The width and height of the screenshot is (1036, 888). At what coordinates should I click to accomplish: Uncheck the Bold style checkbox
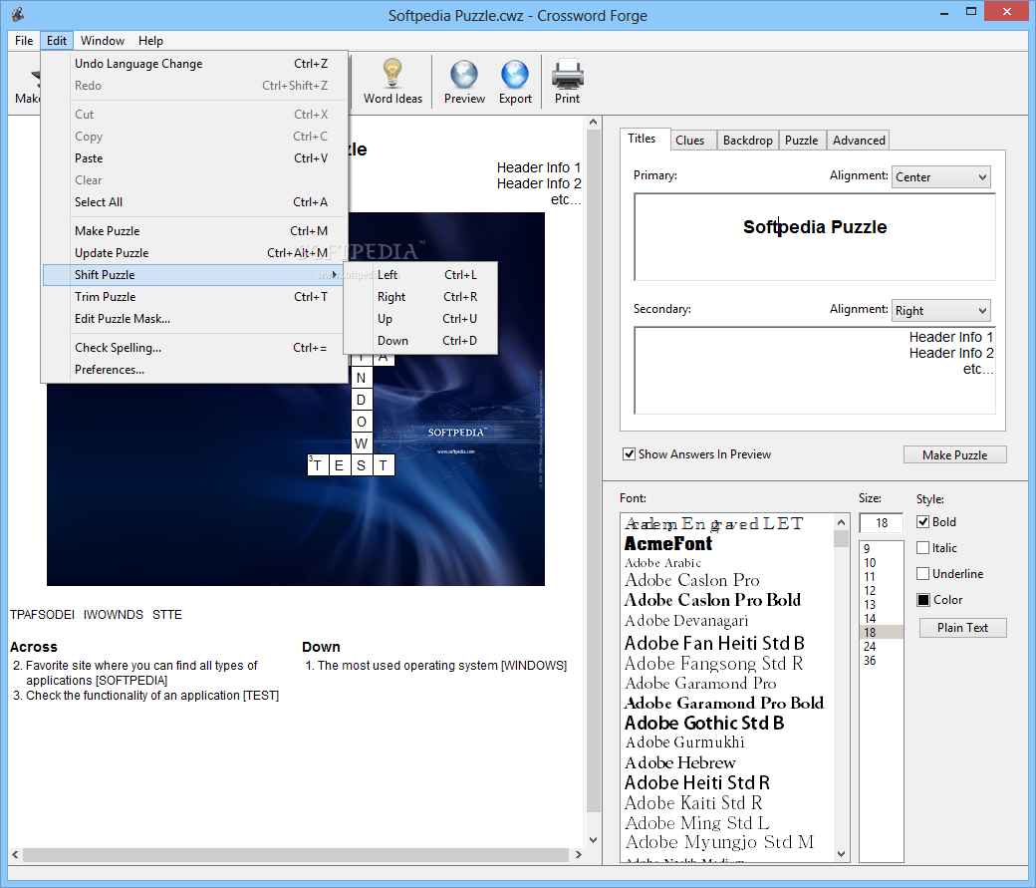coord(923,521)
